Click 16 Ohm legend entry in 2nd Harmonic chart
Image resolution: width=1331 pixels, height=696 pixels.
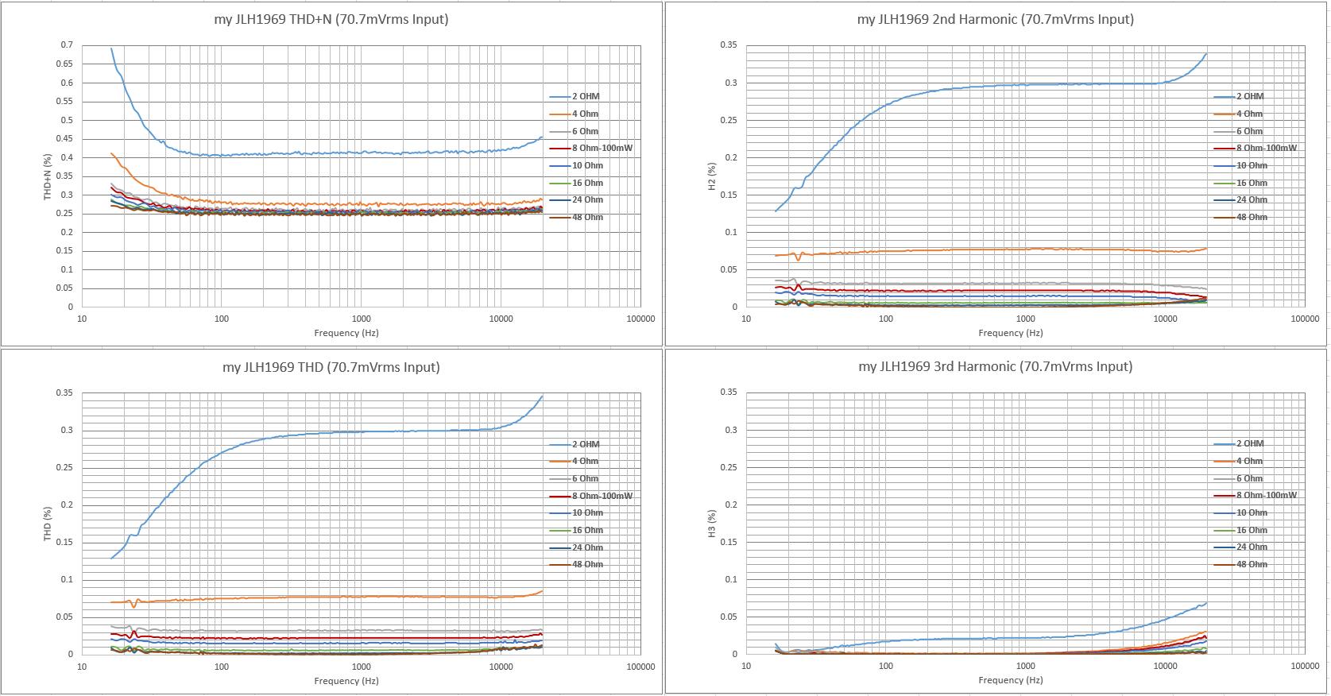1241,183
